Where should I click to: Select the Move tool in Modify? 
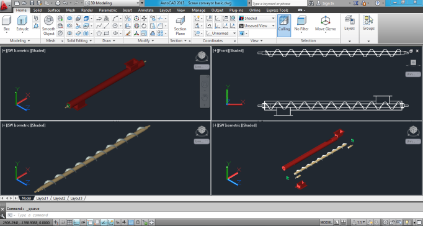pos(144,19)
